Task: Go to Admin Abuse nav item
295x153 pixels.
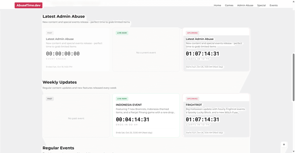Action: tap(245, 5)
